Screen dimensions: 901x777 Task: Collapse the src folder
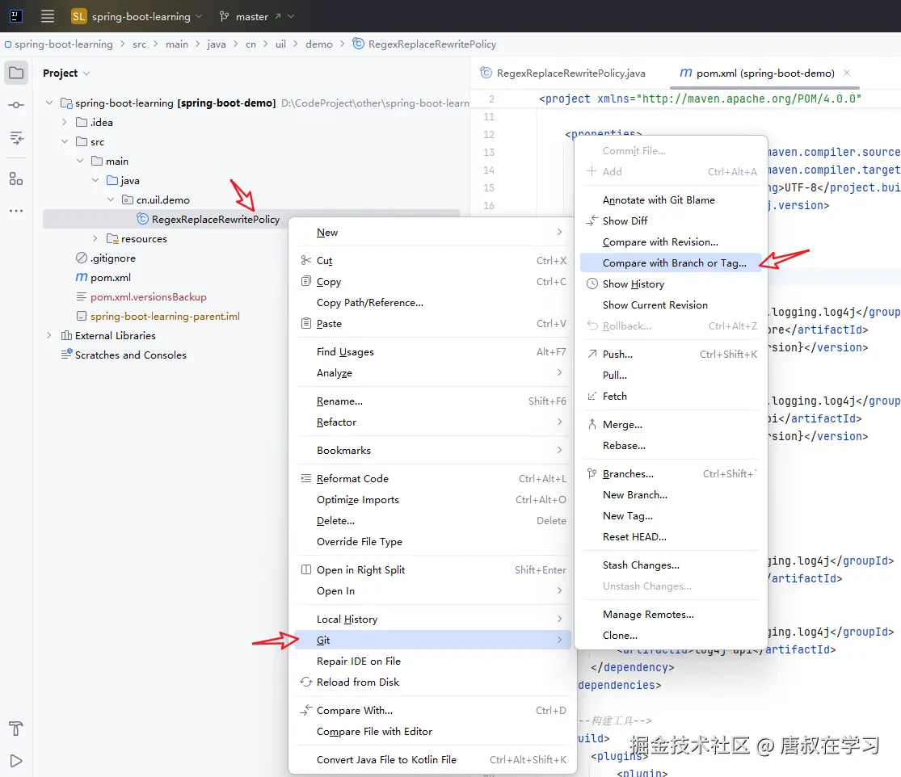(x=65, y=142)
